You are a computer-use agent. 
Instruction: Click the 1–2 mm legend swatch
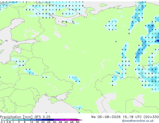point(16,120)
